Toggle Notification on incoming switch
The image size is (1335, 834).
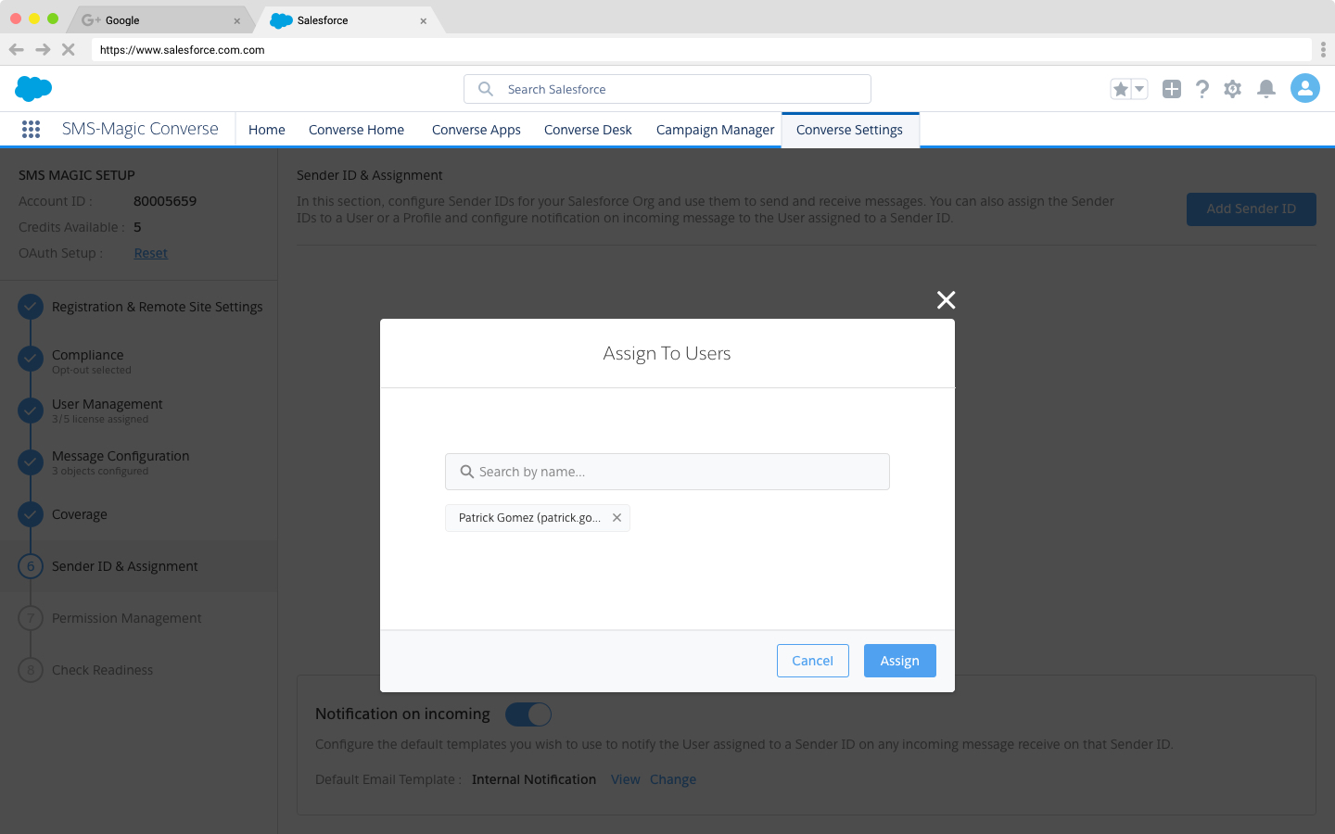point(528,714)
